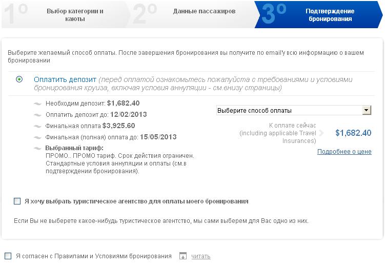Select the 'Оплатить депозит' radio button
This screenshot has width=385, height=267.
19,79
